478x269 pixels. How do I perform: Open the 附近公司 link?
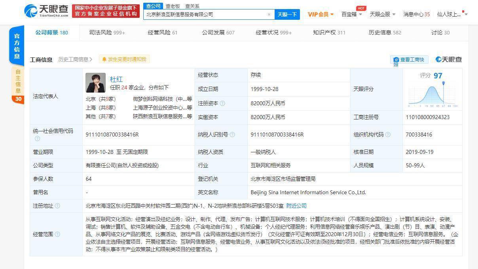296,206
